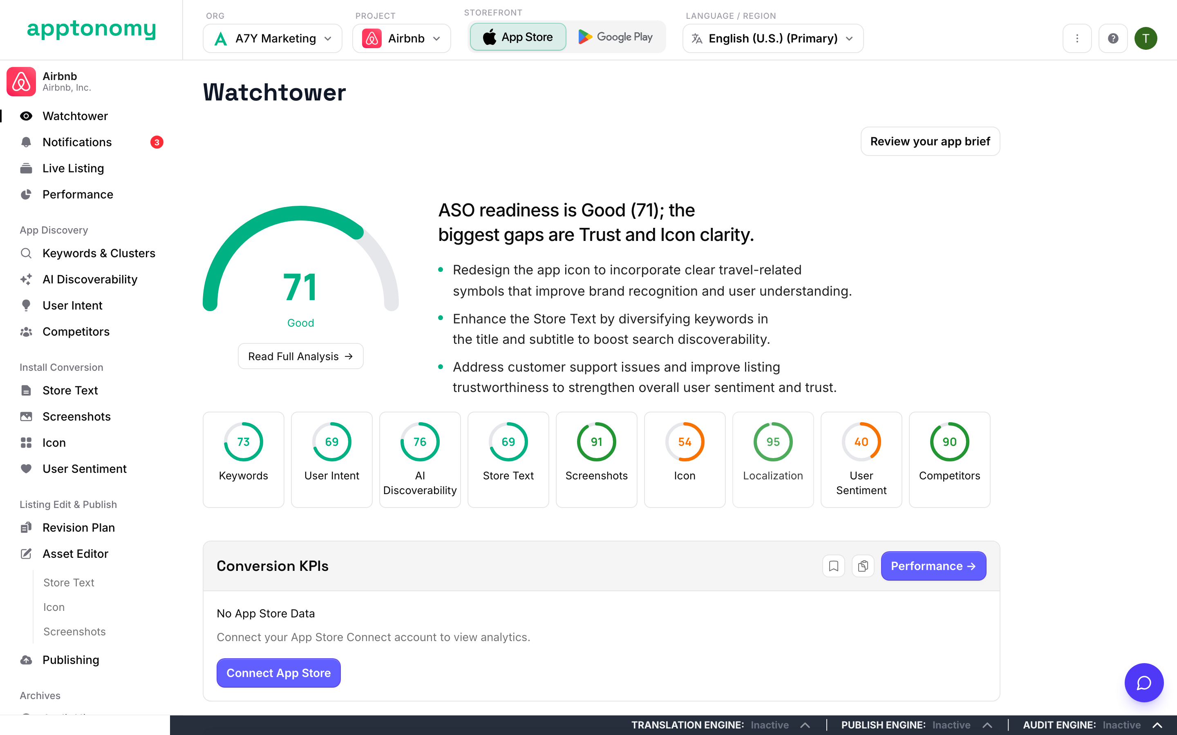
Task: Click the 'No App Store Data' text
Action: (266, 613)
